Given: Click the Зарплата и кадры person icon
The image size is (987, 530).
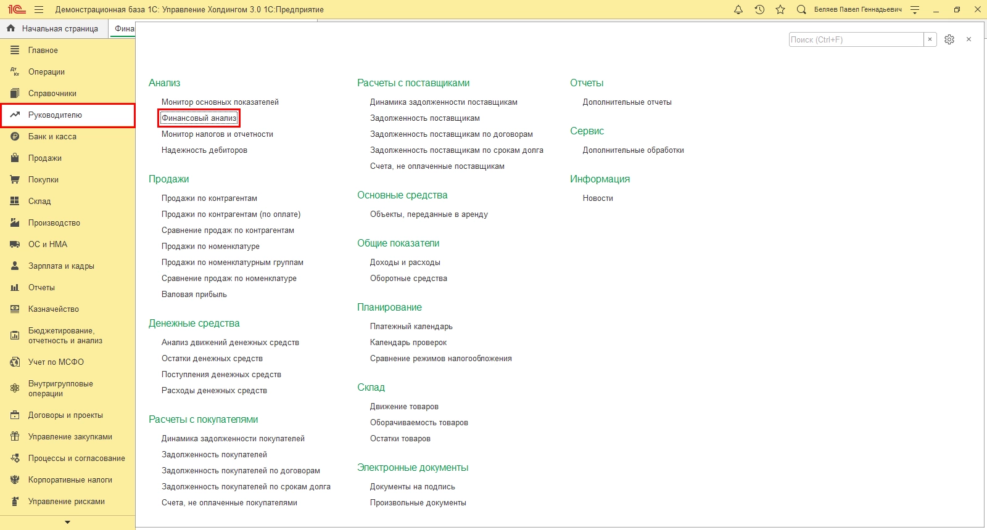Looking at the screenshot, I should (15, 266).
